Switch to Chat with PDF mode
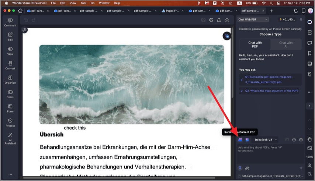 pyautogui.click(x=255, y=45)
